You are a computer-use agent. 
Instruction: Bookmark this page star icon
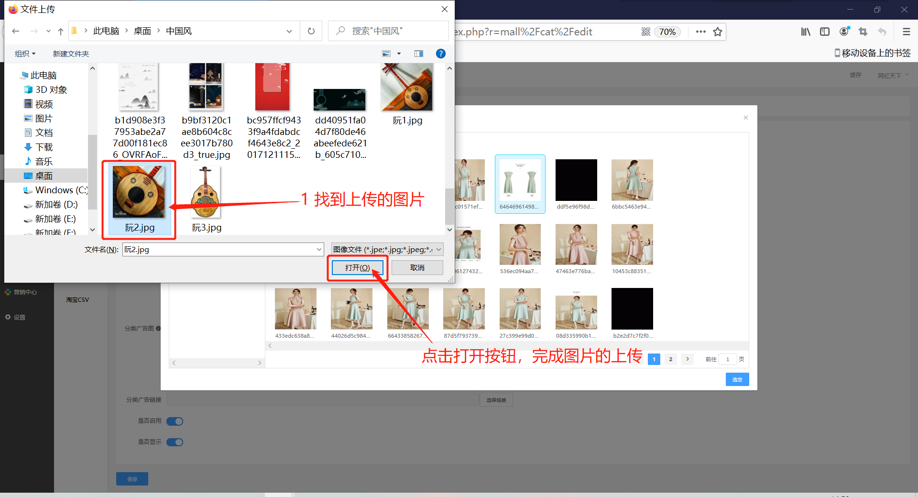(718, 32)
